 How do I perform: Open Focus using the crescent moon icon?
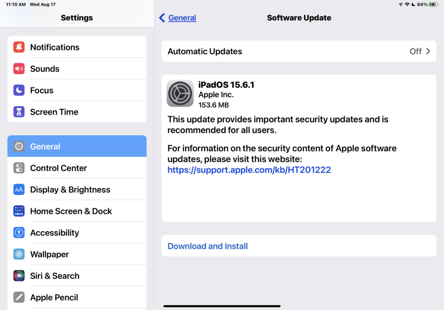click(x=19, y=90)
